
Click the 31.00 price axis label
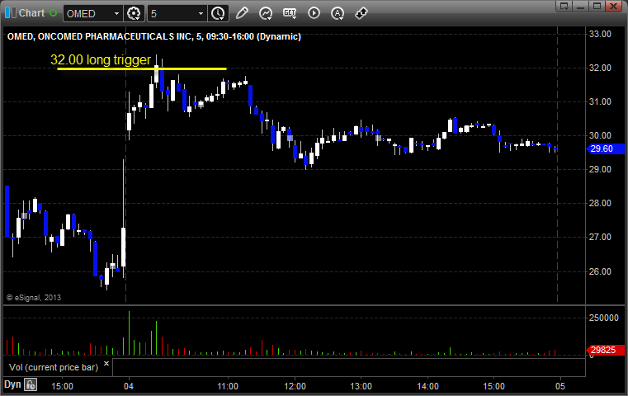pyautogui.click(x=600, y=101)
